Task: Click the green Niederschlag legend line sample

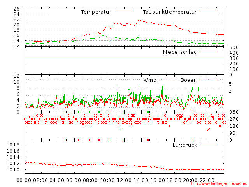Action: pos(209,52)
